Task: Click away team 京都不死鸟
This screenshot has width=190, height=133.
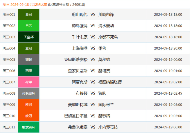Action: pyautogui.click(x=108, y=37)
